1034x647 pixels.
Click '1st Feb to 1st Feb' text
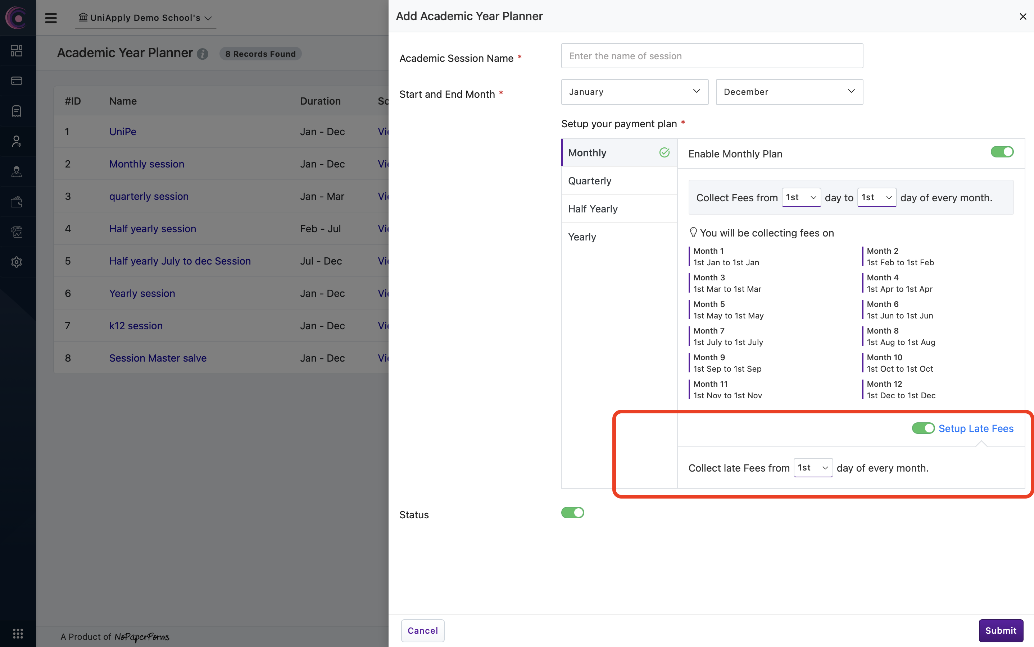pos(901,262)
